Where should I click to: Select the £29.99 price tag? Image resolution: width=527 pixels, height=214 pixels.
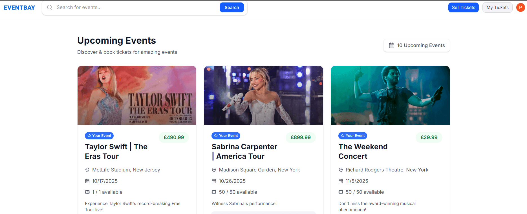click(x=429, y=137)
